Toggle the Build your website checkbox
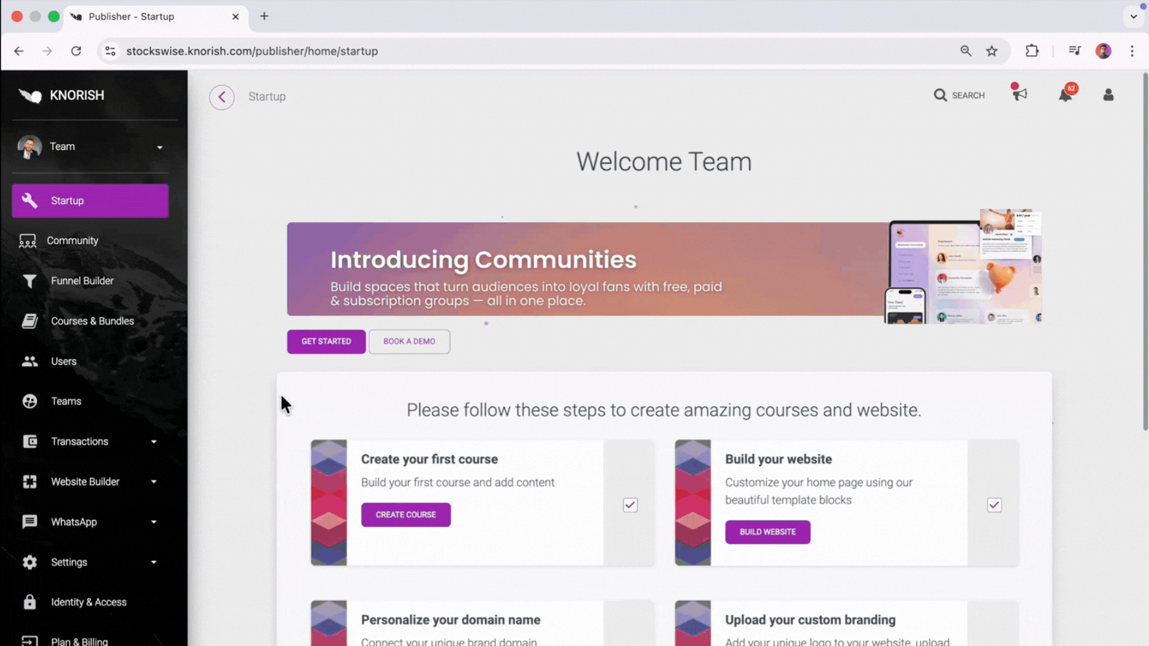The image size is (1149, 646). [x=994, y=505]
